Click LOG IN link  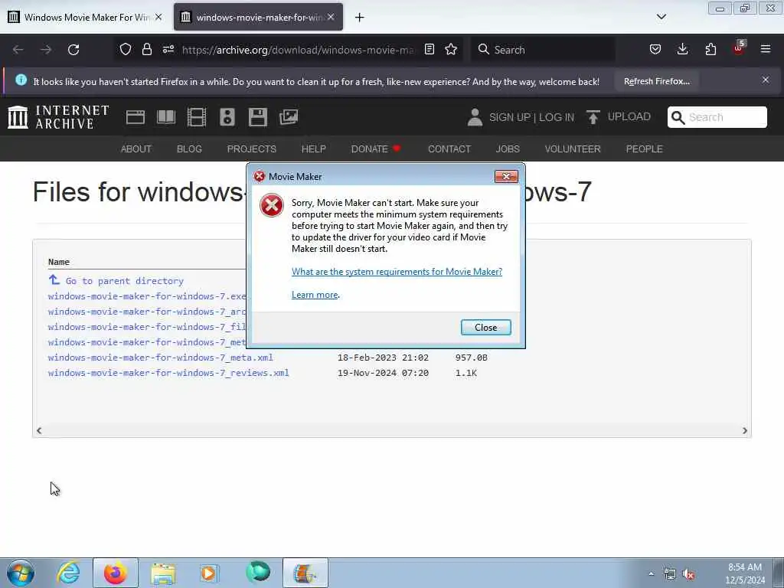pyautogui.click(x=557, y=117)
